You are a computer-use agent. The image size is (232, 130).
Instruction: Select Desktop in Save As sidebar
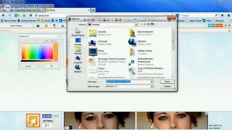click(78, 42)
